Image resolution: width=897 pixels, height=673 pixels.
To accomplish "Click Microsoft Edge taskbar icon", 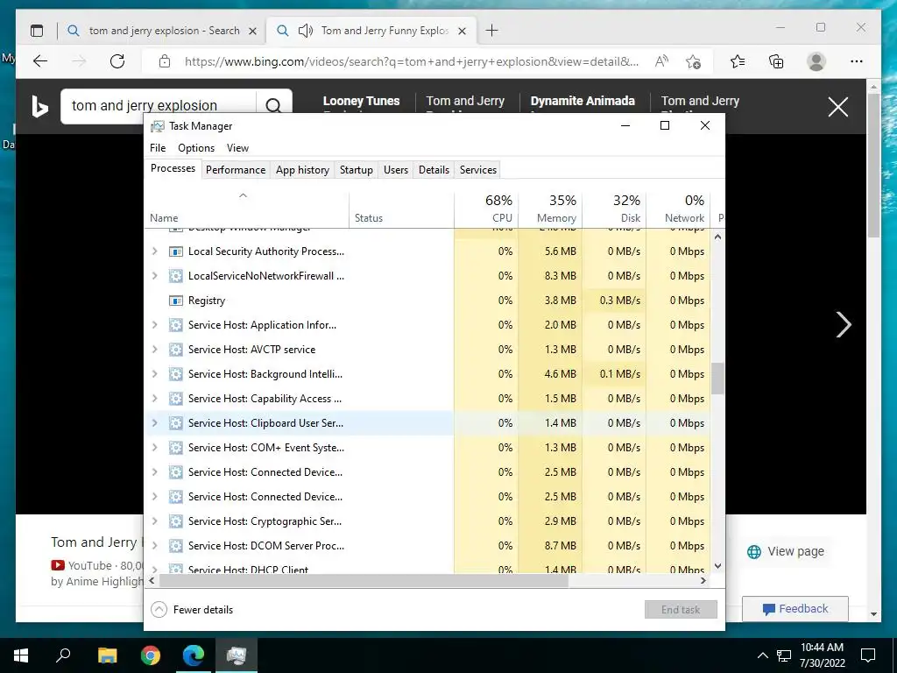I will (194, 655).
